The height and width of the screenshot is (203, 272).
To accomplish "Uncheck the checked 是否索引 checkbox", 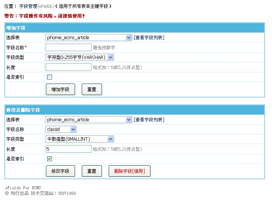I will click(x=49, y=159).
